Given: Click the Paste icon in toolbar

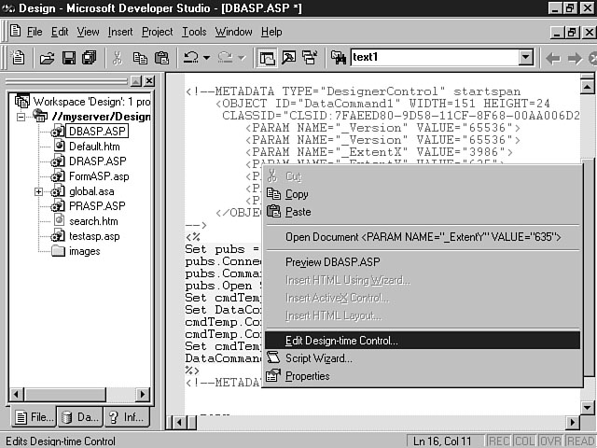Looking at the screenshot, I should 160,58.
